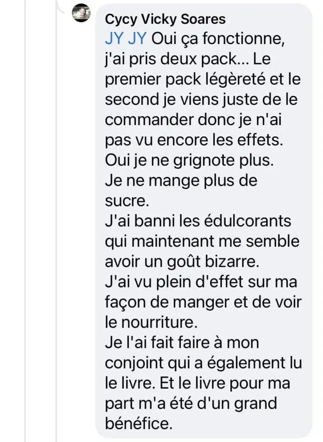Click the line 'second je viens juste de le'
This screenshot has width=323, height=442.
click(201, 100)
